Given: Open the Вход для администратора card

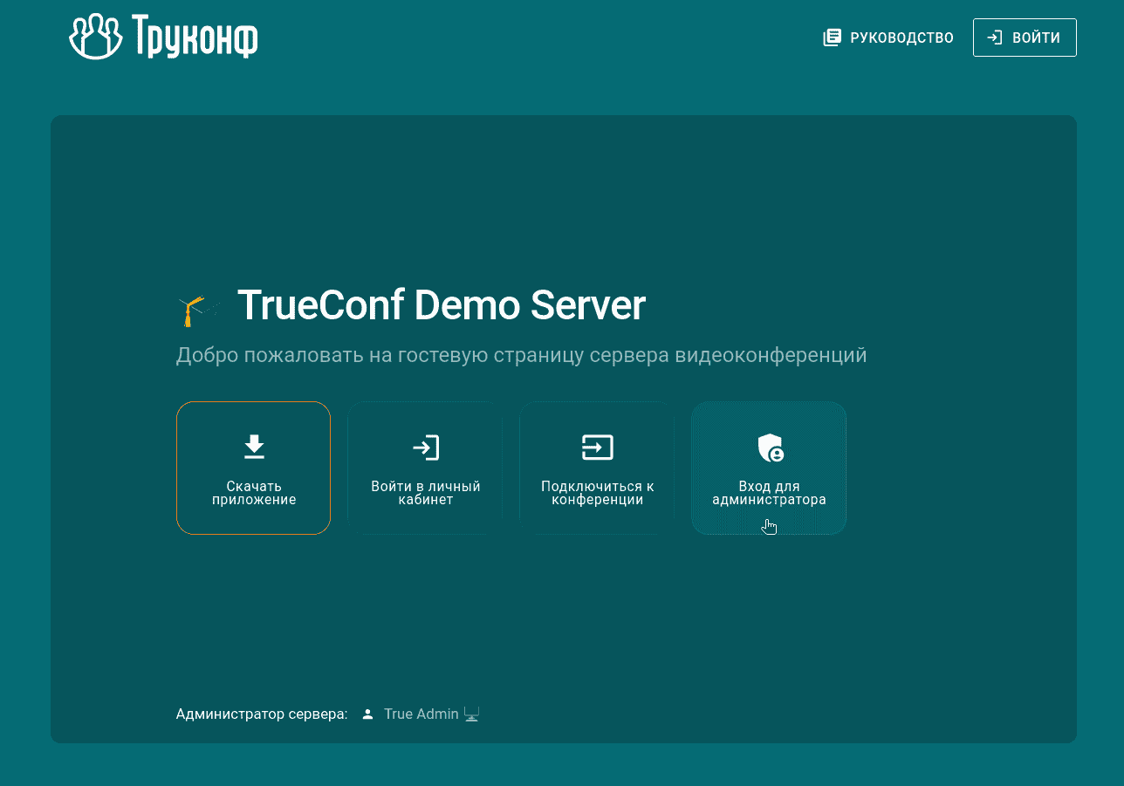Looking at the screenshot, I should pyautogui.click(x=769, y=468).
